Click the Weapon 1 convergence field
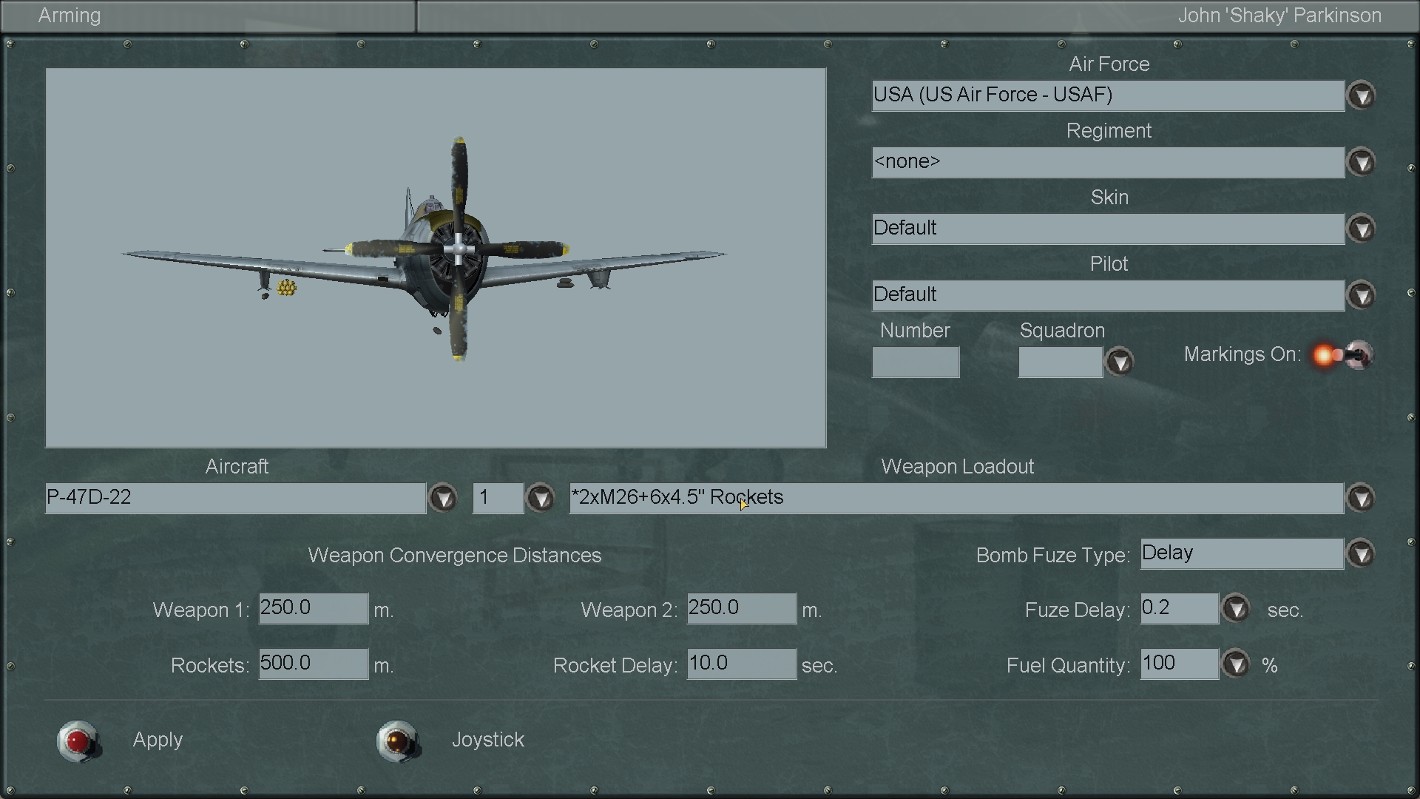This screenshot has width=1420, height=799. pos(313,608)
